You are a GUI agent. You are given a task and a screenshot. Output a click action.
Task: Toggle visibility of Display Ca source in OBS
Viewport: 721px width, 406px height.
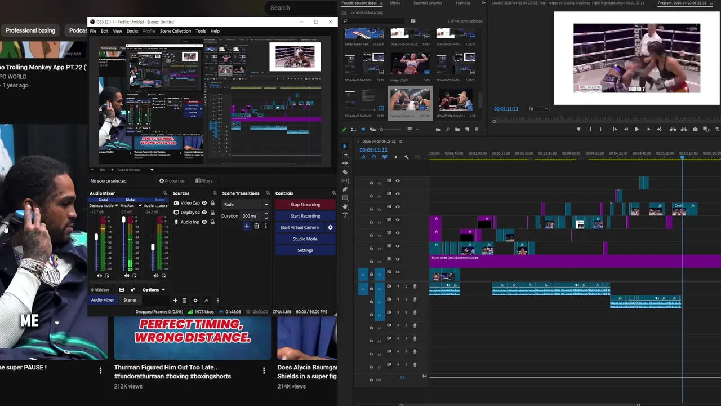click(x=204, y=213)
